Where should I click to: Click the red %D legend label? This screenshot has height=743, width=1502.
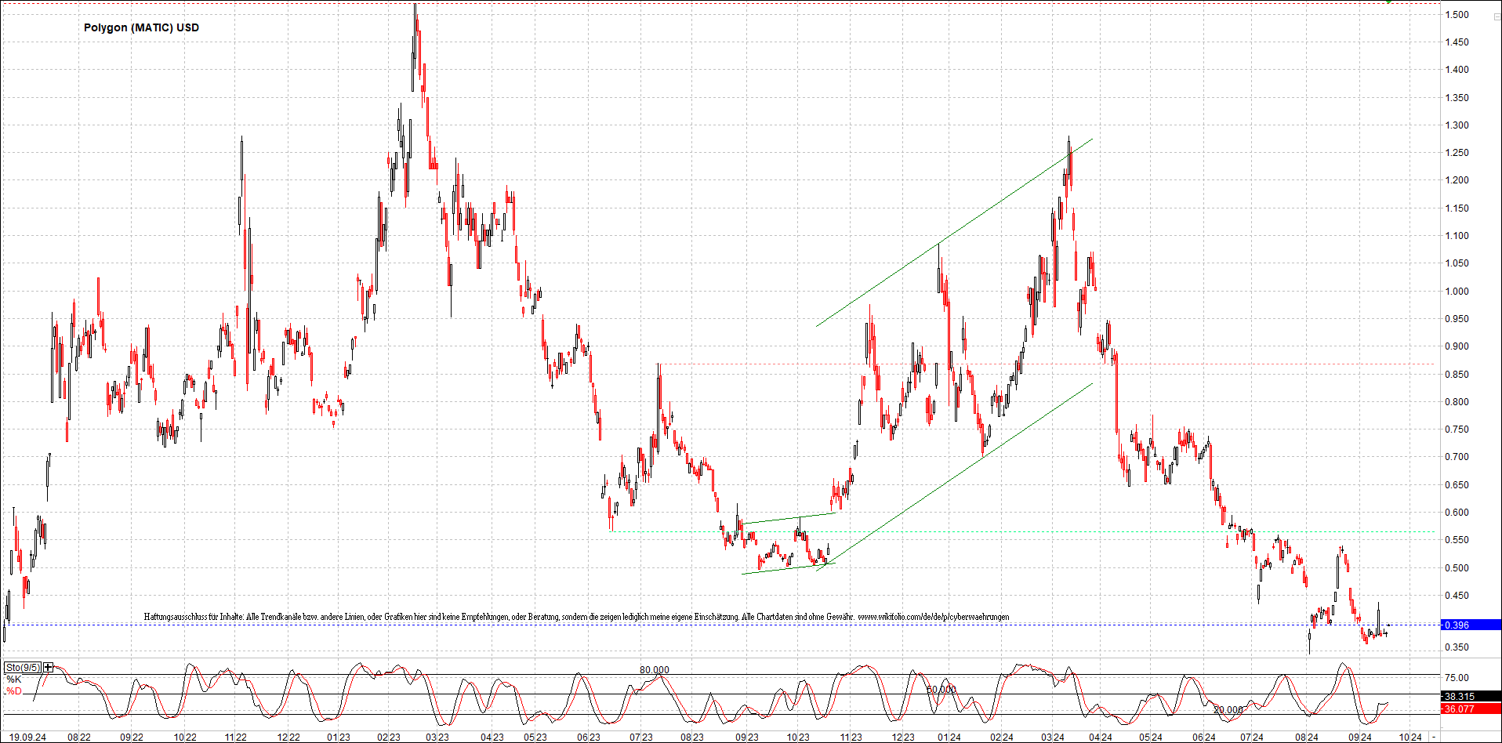coord(14,691)
